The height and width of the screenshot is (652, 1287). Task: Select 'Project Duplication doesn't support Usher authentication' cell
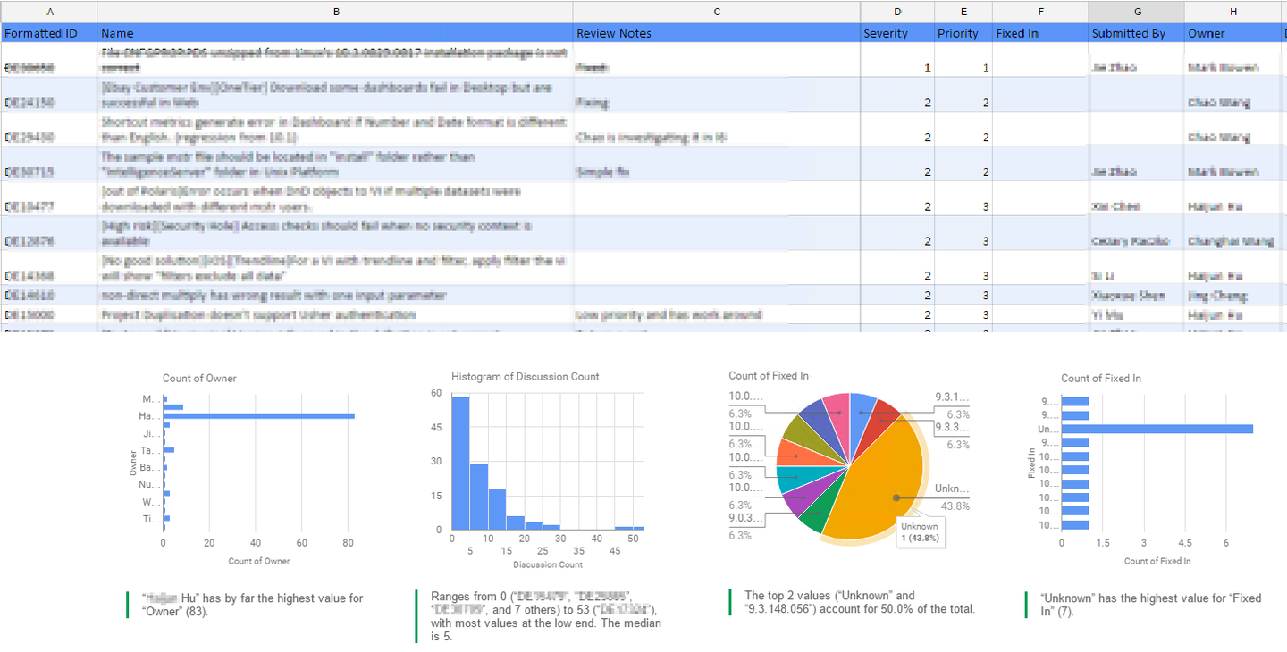(335, 315)
